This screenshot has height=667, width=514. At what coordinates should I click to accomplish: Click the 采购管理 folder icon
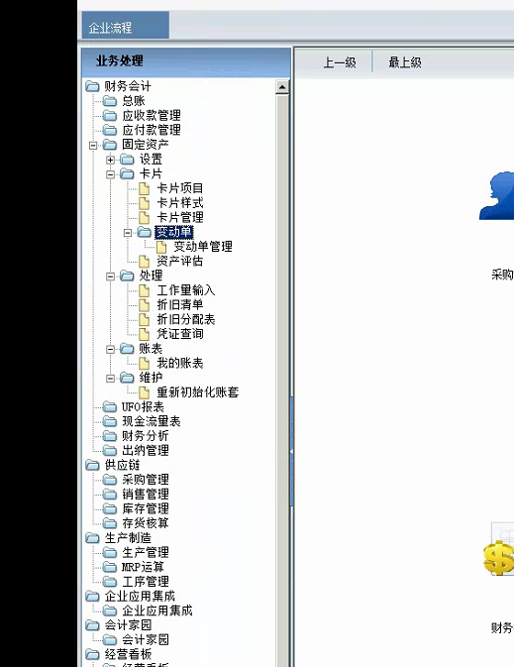(x=110, y=480)
